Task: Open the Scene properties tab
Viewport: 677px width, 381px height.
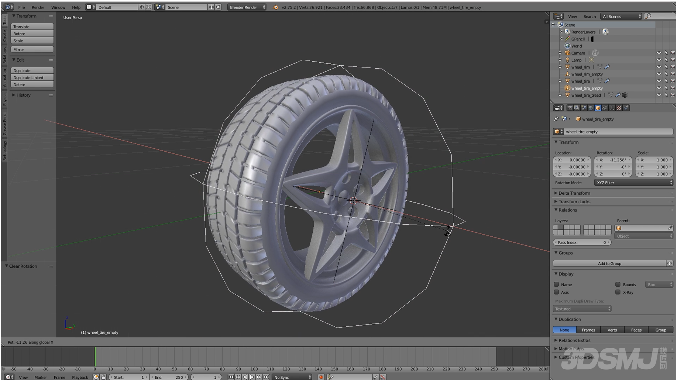Action: click(584, 108)
